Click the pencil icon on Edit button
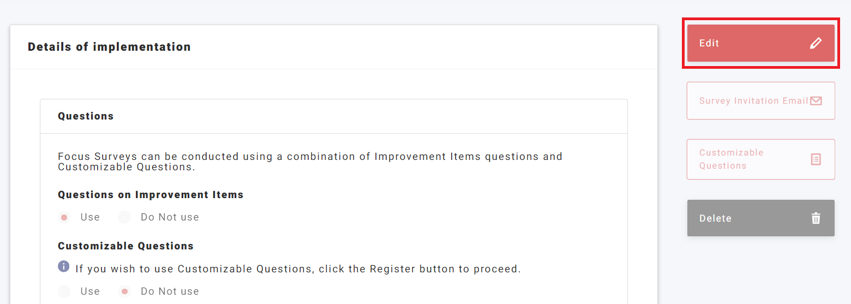The height and width of the screenshot is (304, 851). tap(816, 44)
